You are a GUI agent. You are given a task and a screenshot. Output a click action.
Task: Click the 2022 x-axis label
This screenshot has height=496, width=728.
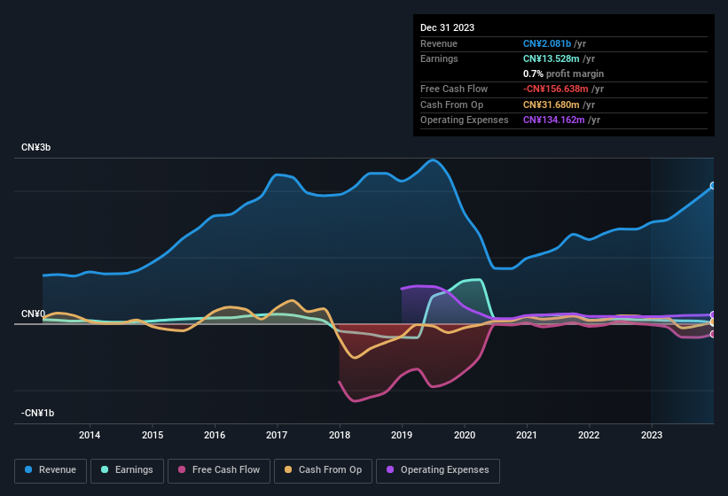coord(589,435)
